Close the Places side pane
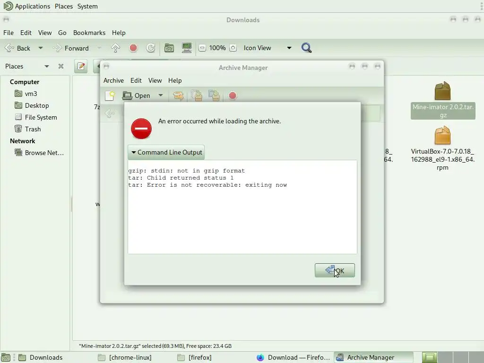Image resolution: width=484 pixels, height=363 pixels. click(61, 66)
